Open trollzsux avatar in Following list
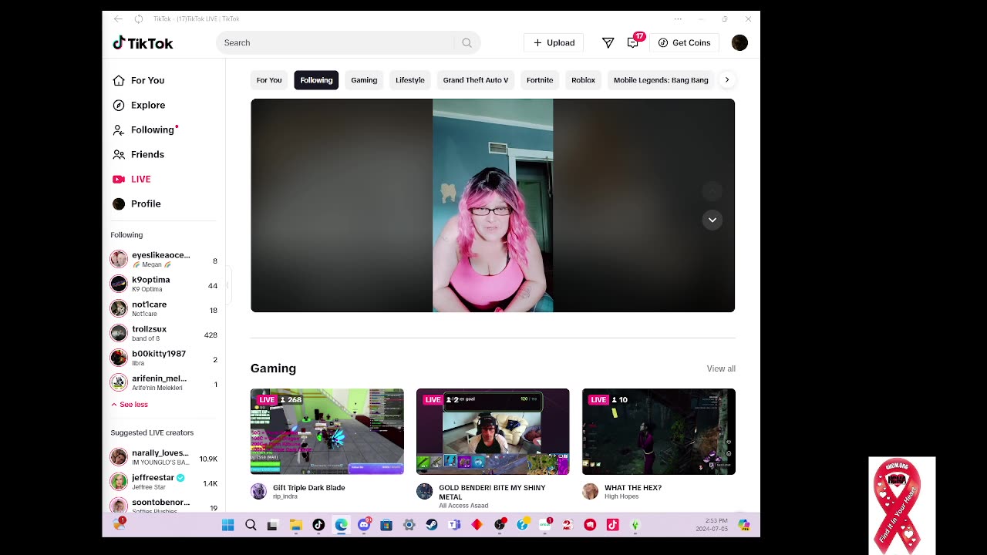 click(119, 333)
